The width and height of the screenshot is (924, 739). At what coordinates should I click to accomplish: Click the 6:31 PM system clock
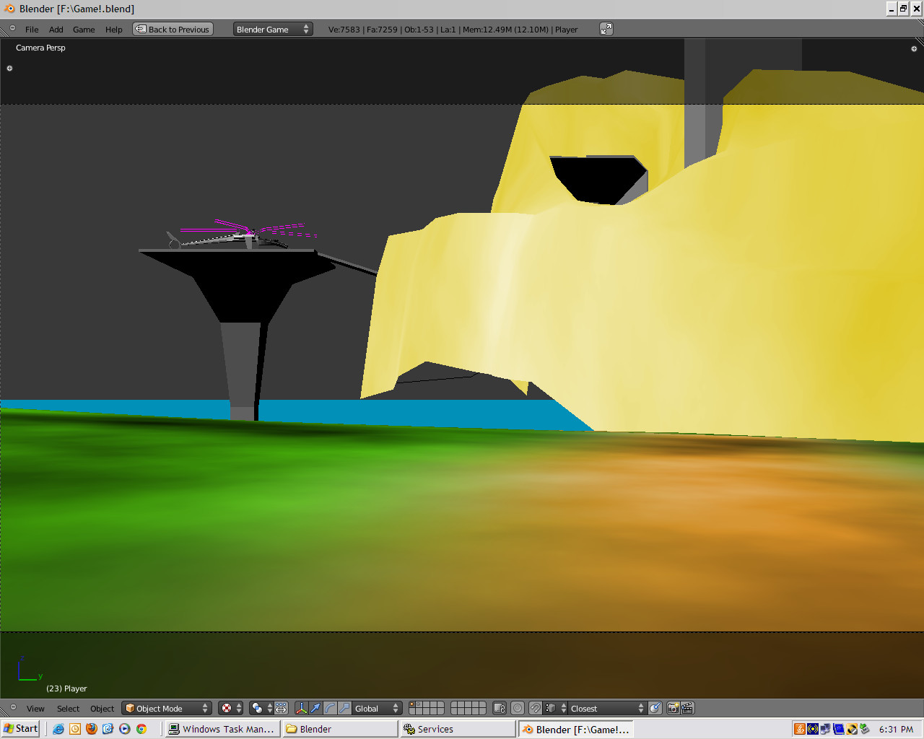pyautogui.click(x=896, y=730)
